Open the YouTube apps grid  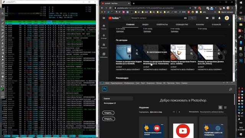point(213,18)
